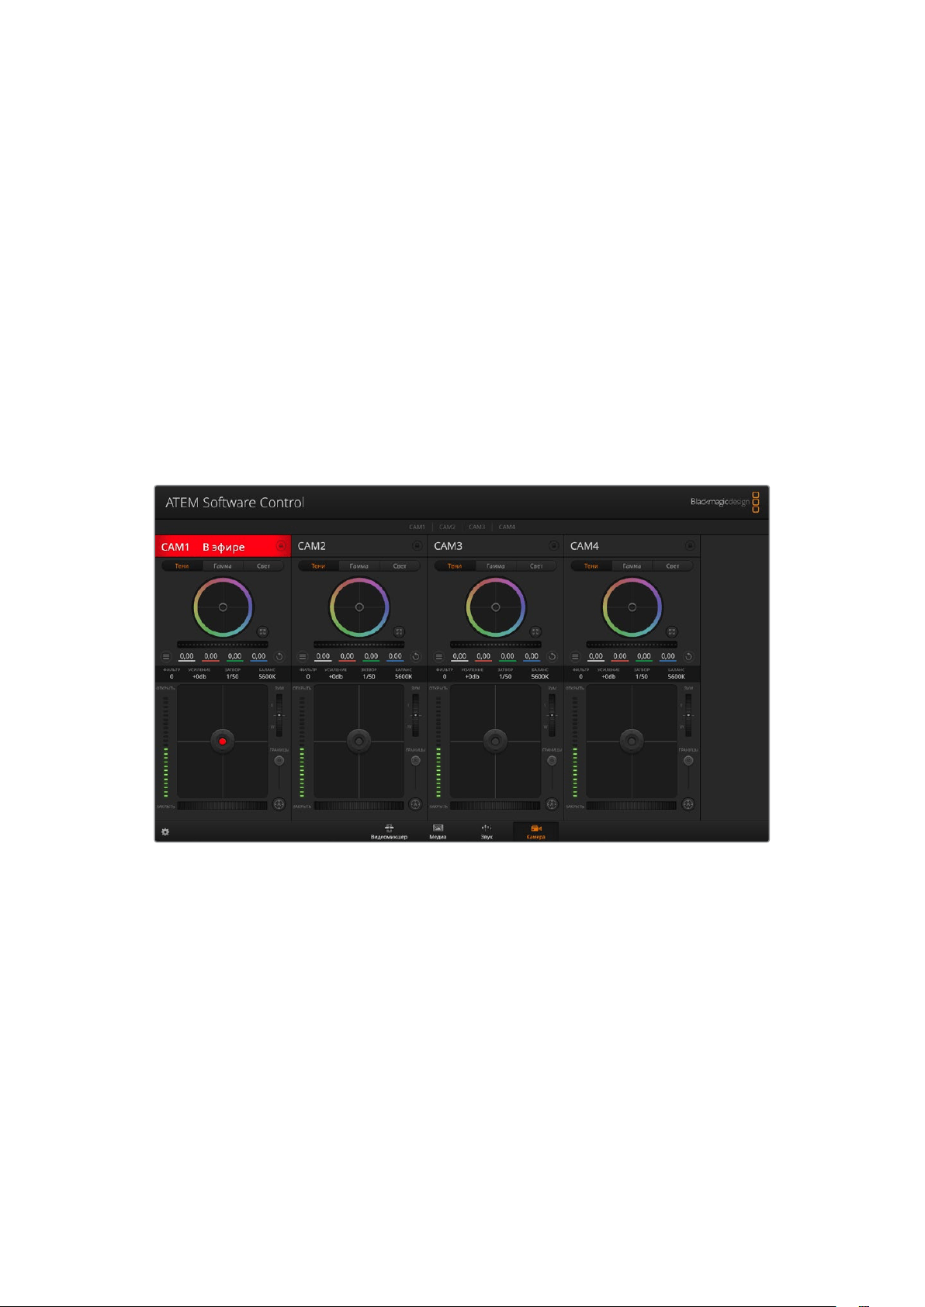Expand the CAM4 color corrector window icon

[x=672, y=632]
